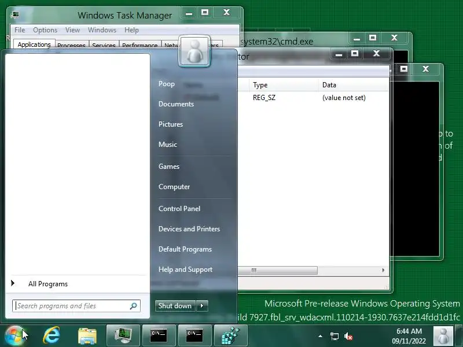The image size is (463, 347).
Task: Open the taskbar clock and date
Action: click(x=409, y=336)
